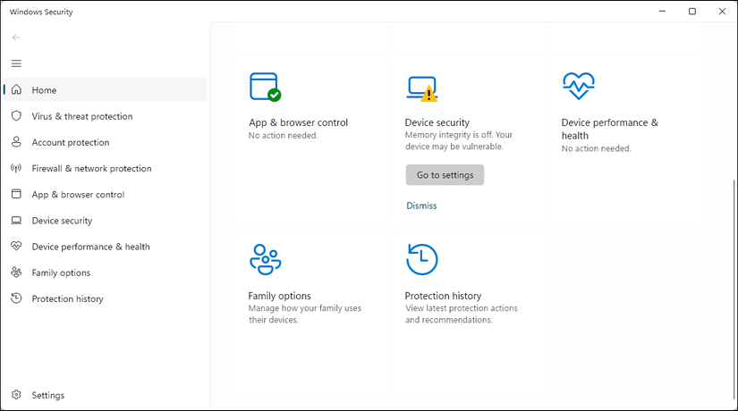Click the Device performance heart icon
The height and width of the screenshot is (411, 738).
[578, 87]
